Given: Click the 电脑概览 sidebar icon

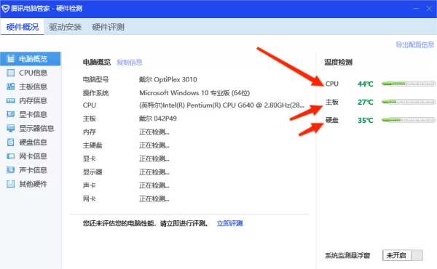Looking at the screenshot, I should point(11,59).
